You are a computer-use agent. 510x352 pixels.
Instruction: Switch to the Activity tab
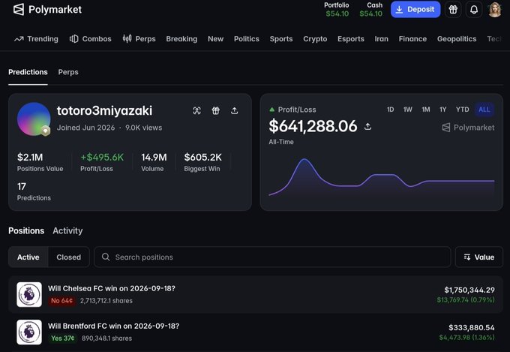coord(67,231)
